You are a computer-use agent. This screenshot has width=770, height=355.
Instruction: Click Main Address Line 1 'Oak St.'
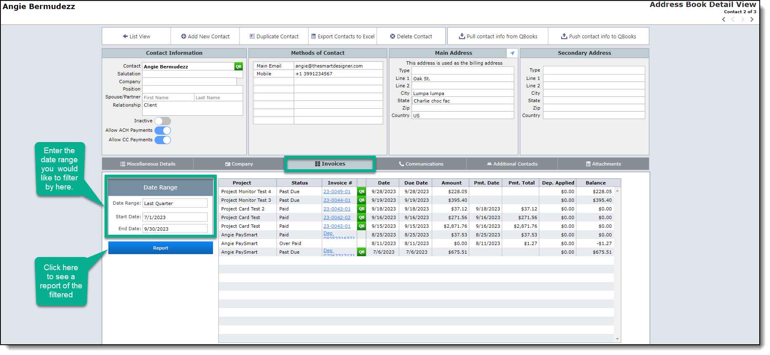point(463,78)
